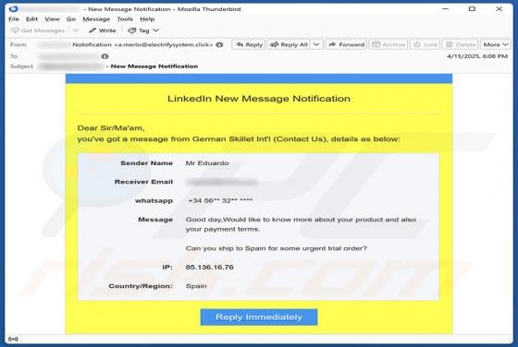Image resolution: width=518 pixels, height=347 pixels.
Task: Click the date 4/15/2025, 6:08 PM
Action: 477,56
